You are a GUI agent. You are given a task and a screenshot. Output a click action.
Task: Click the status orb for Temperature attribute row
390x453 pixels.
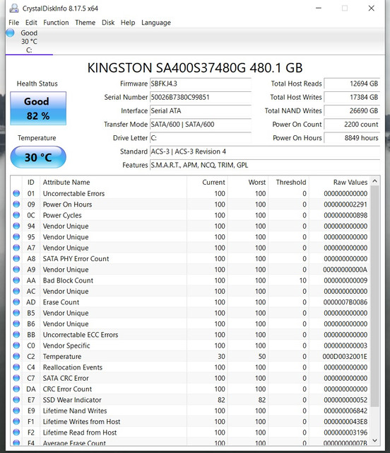16,356
